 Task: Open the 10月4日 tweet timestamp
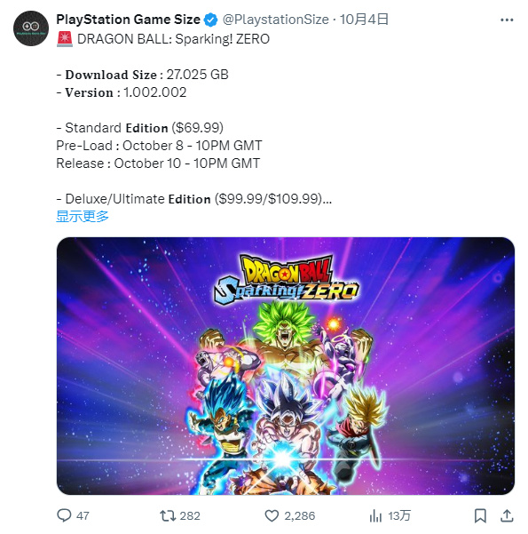point(364,20)
